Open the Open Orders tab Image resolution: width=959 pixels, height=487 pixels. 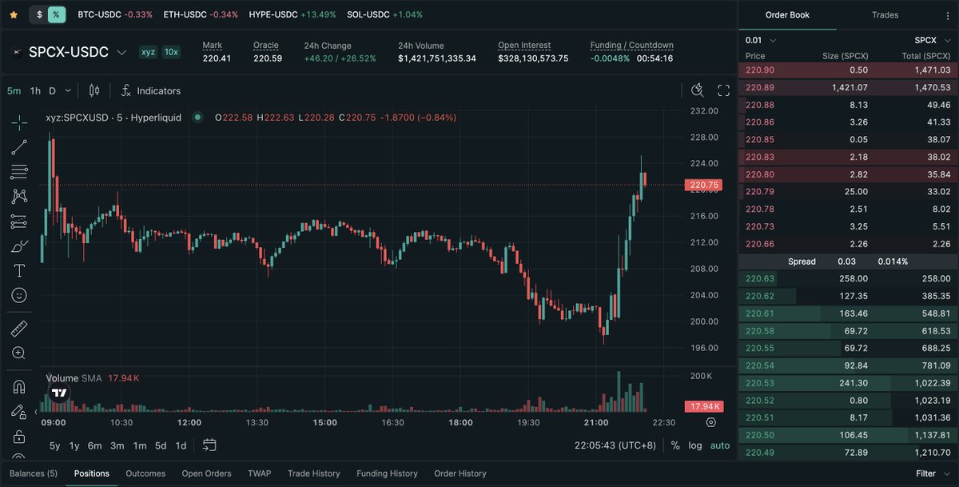206,473
